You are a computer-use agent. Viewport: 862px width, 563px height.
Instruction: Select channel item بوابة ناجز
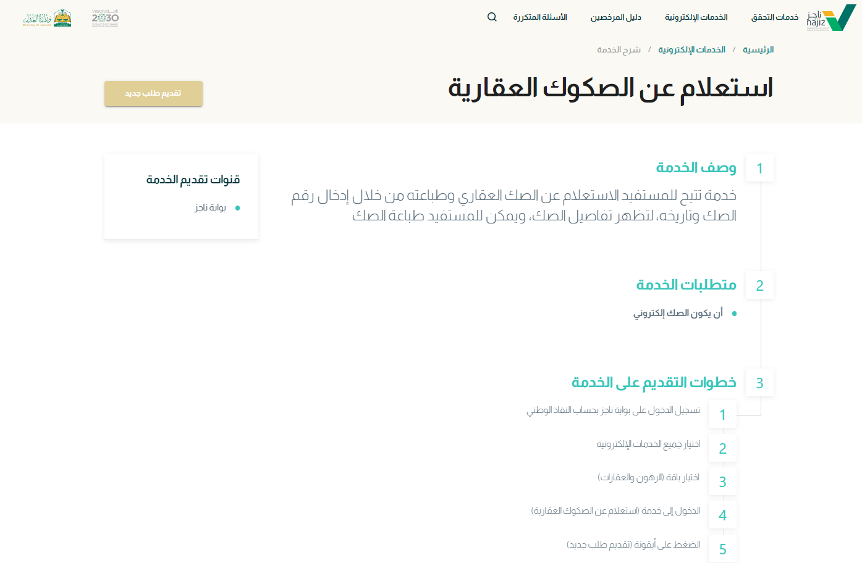click(211, 208)
